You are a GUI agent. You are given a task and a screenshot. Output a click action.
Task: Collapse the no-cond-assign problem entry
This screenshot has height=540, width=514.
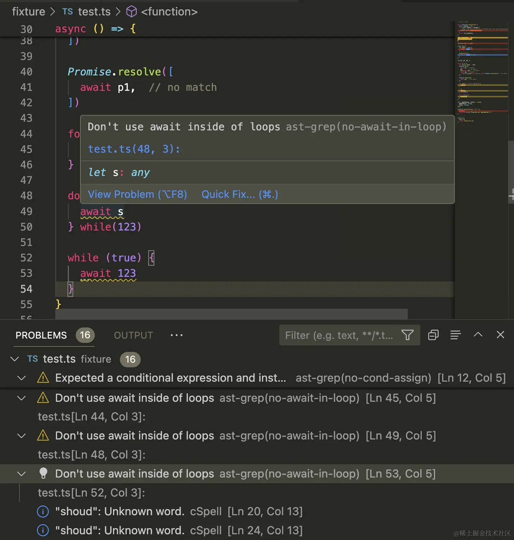(22, 378)
